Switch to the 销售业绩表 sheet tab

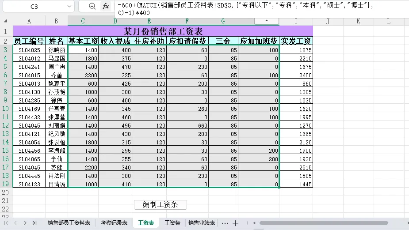[x=201, y=223]
